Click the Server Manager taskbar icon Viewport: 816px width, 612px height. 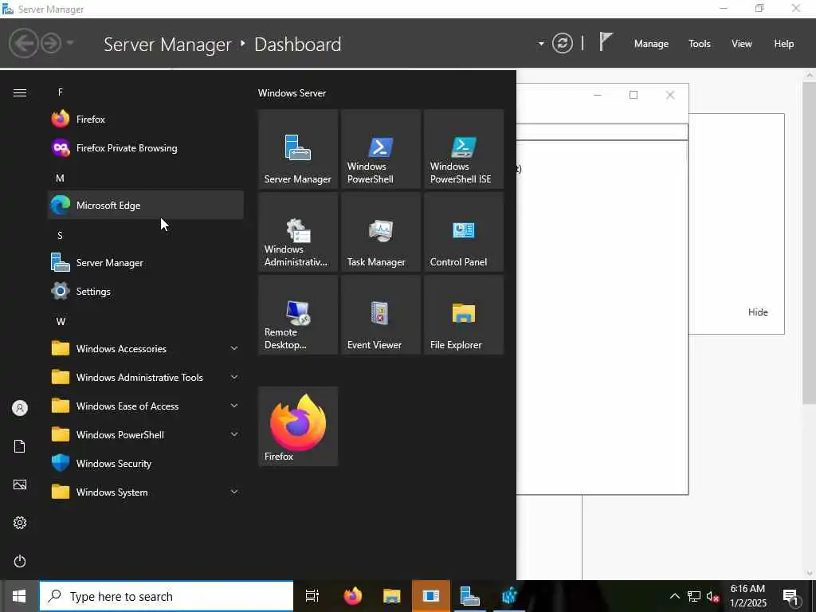[470, 596]
